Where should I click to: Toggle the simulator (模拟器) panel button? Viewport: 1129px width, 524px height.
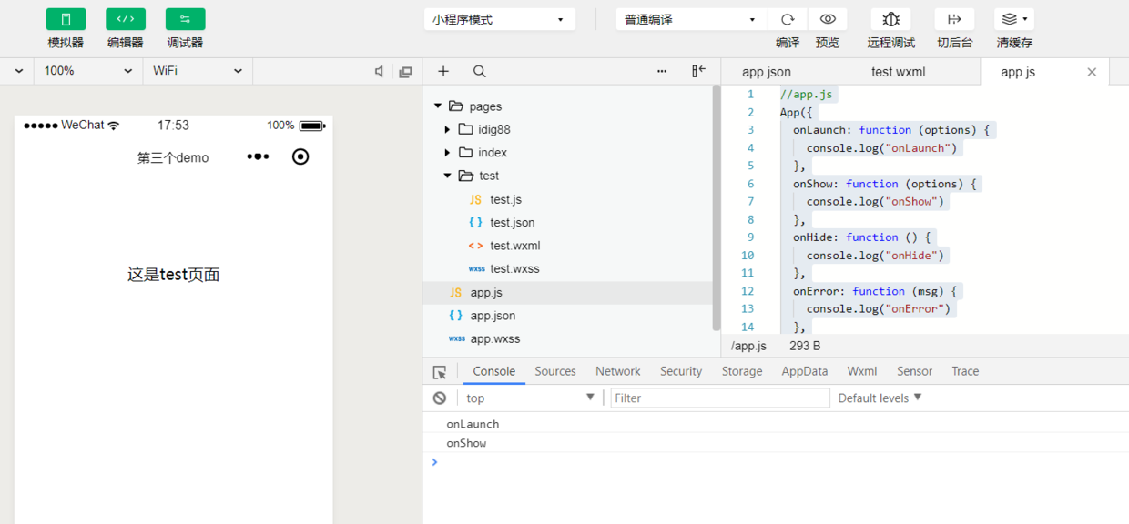click(x=66, y=19)
